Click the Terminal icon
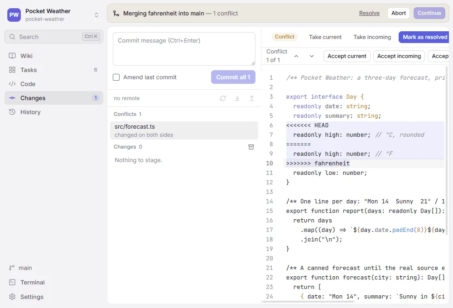Image resolution: width=453 pixels, height=308 pixels. point(12,282)
